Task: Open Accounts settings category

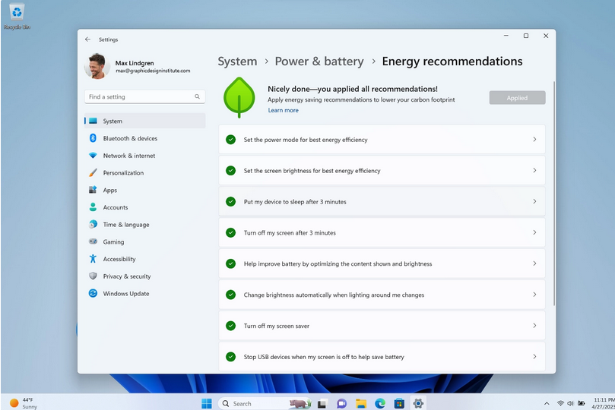Action: pos(144,207)
